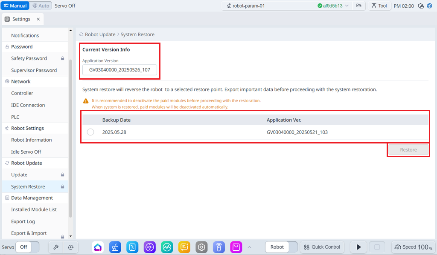Open the purple target module icon
The height and width of the screenshot is (255, 437).
[x=149, y=247]
